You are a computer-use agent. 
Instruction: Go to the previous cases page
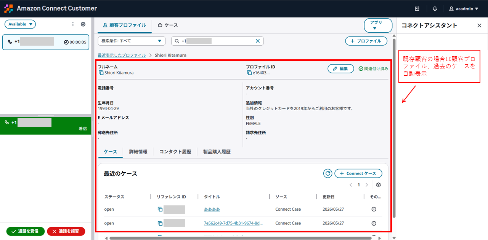click(351, 185)
